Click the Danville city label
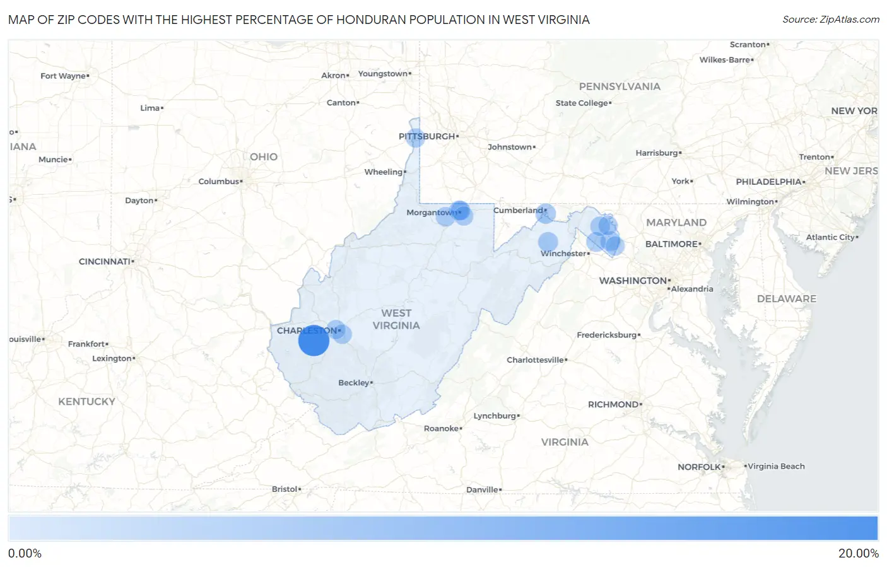Screen dimensions: 887x567 (x=482, y=489)
